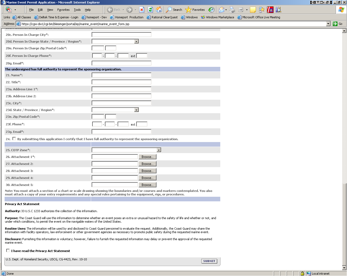Screen dimensions: 347x276
Task: Click the yellow note toolbar icon
Action: pos(253,10)
